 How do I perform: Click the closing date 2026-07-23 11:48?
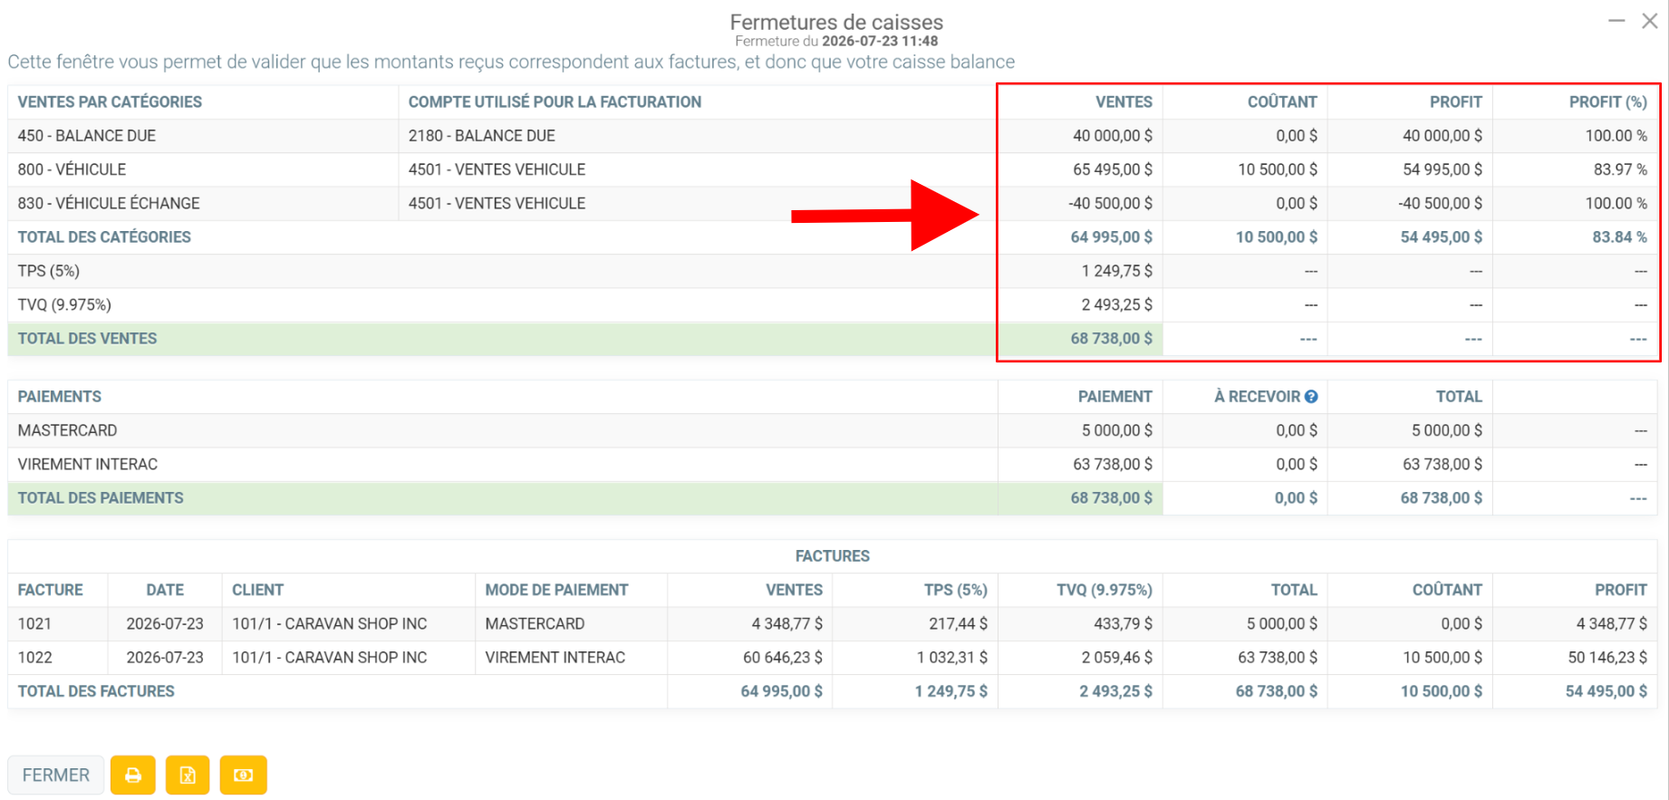pos(880,41)
